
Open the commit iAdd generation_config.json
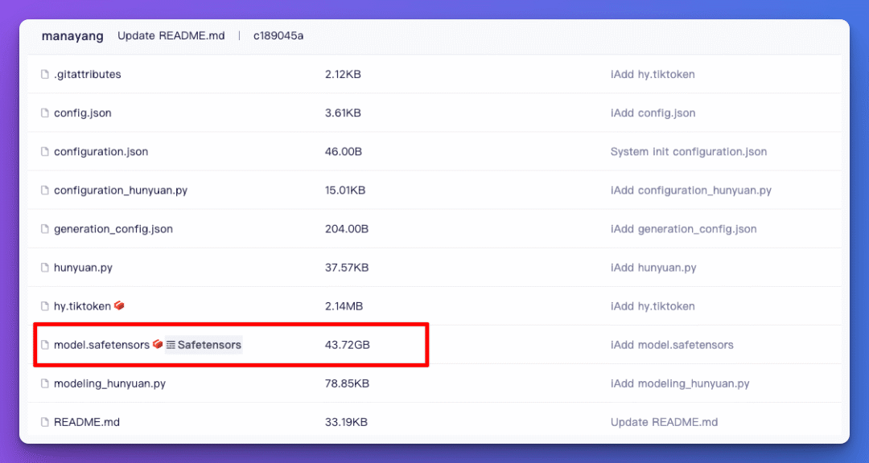coord(683,229)
